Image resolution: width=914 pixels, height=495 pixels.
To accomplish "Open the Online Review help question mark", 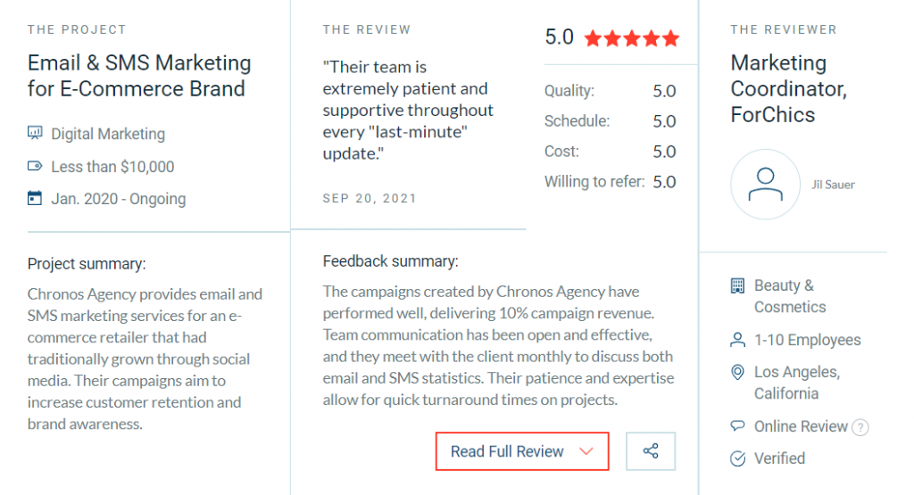I will [x=860, y=427].
